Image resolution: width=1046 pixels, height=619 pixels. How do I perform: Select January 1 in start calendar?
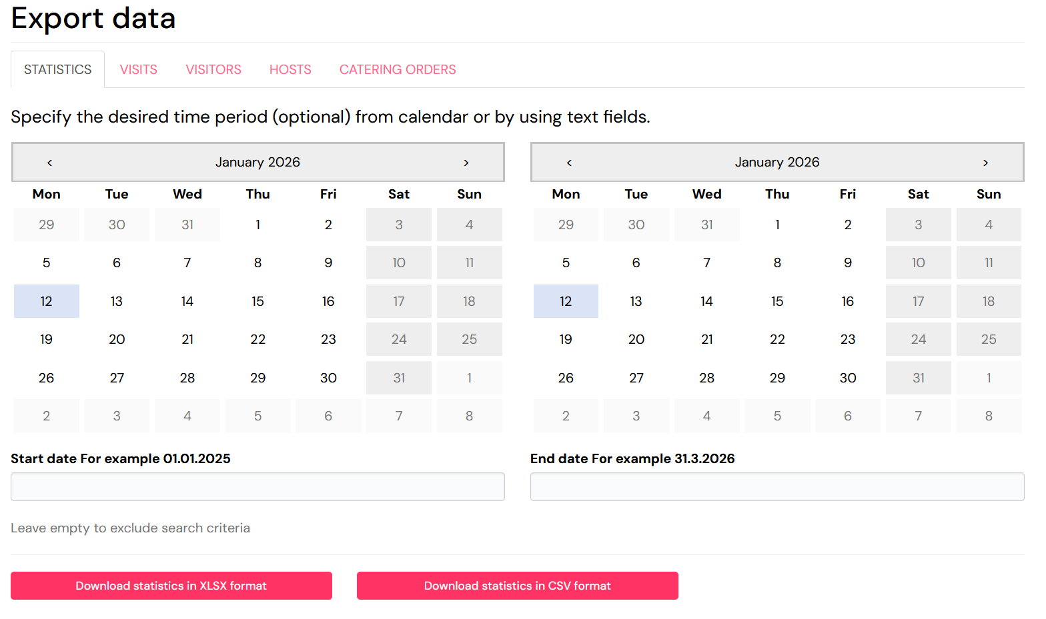[x=258, y=225]
